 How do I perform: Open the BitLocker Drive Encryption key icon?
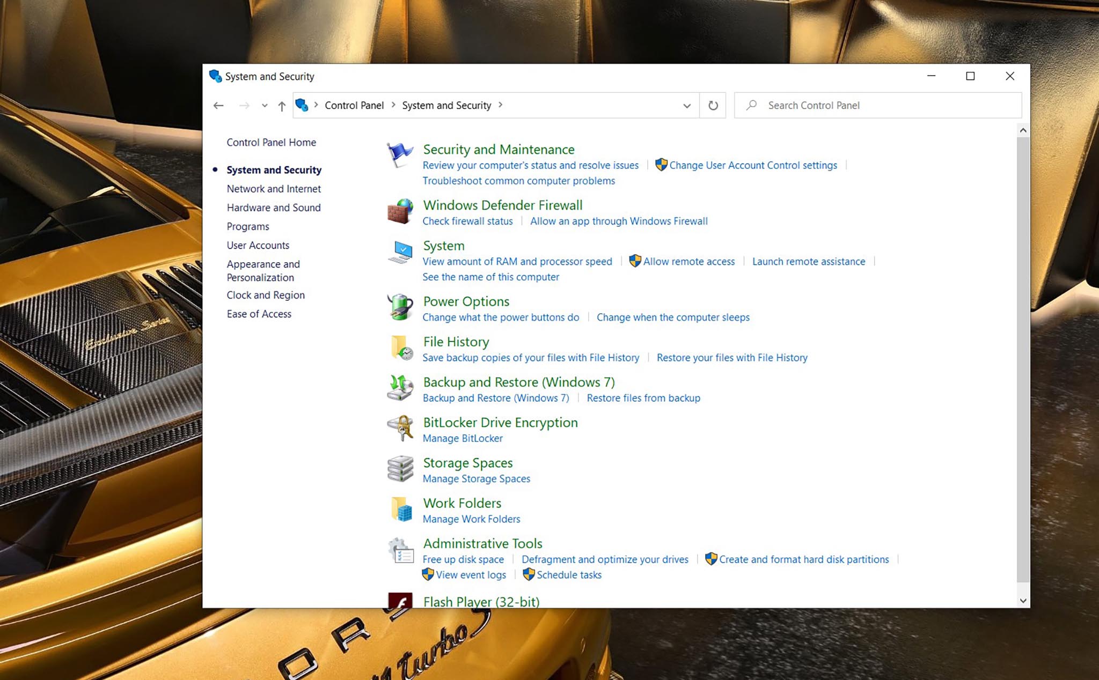(400, 428)
